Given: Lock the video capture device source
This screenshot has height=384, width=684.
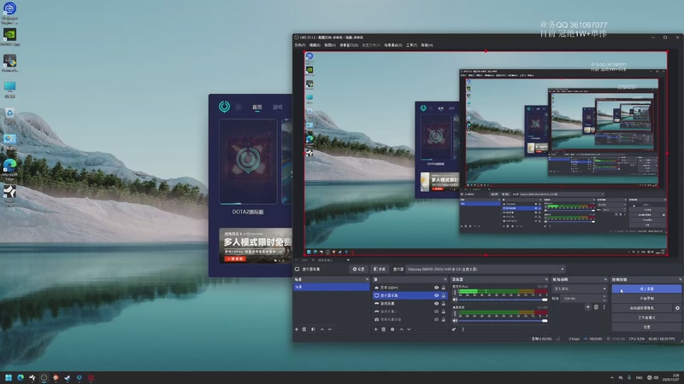Looking at the screenshot, I should point(444,319).
